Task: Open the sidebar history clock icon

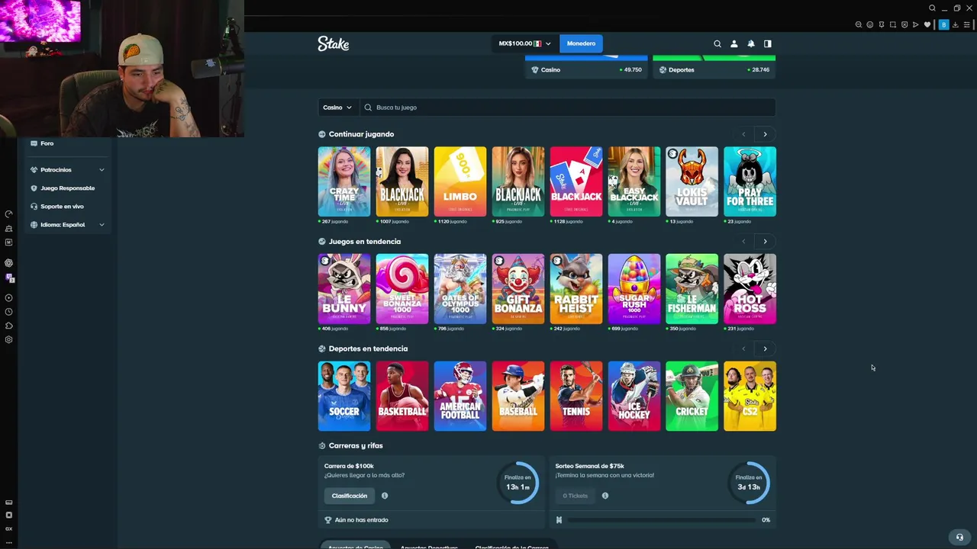Action: click(8, 312)
